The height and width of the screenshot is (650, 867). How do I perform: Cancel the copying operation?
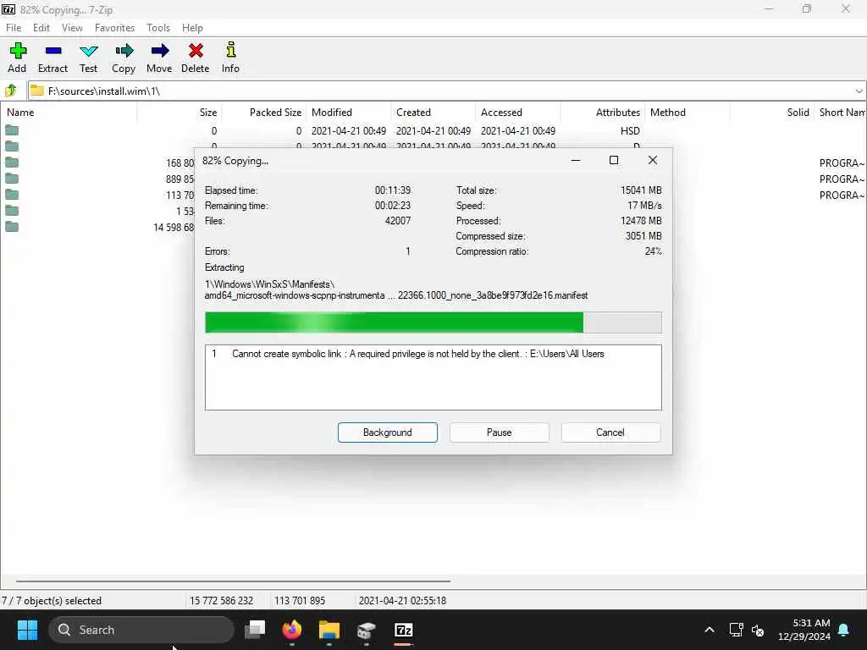click(610, 432)
